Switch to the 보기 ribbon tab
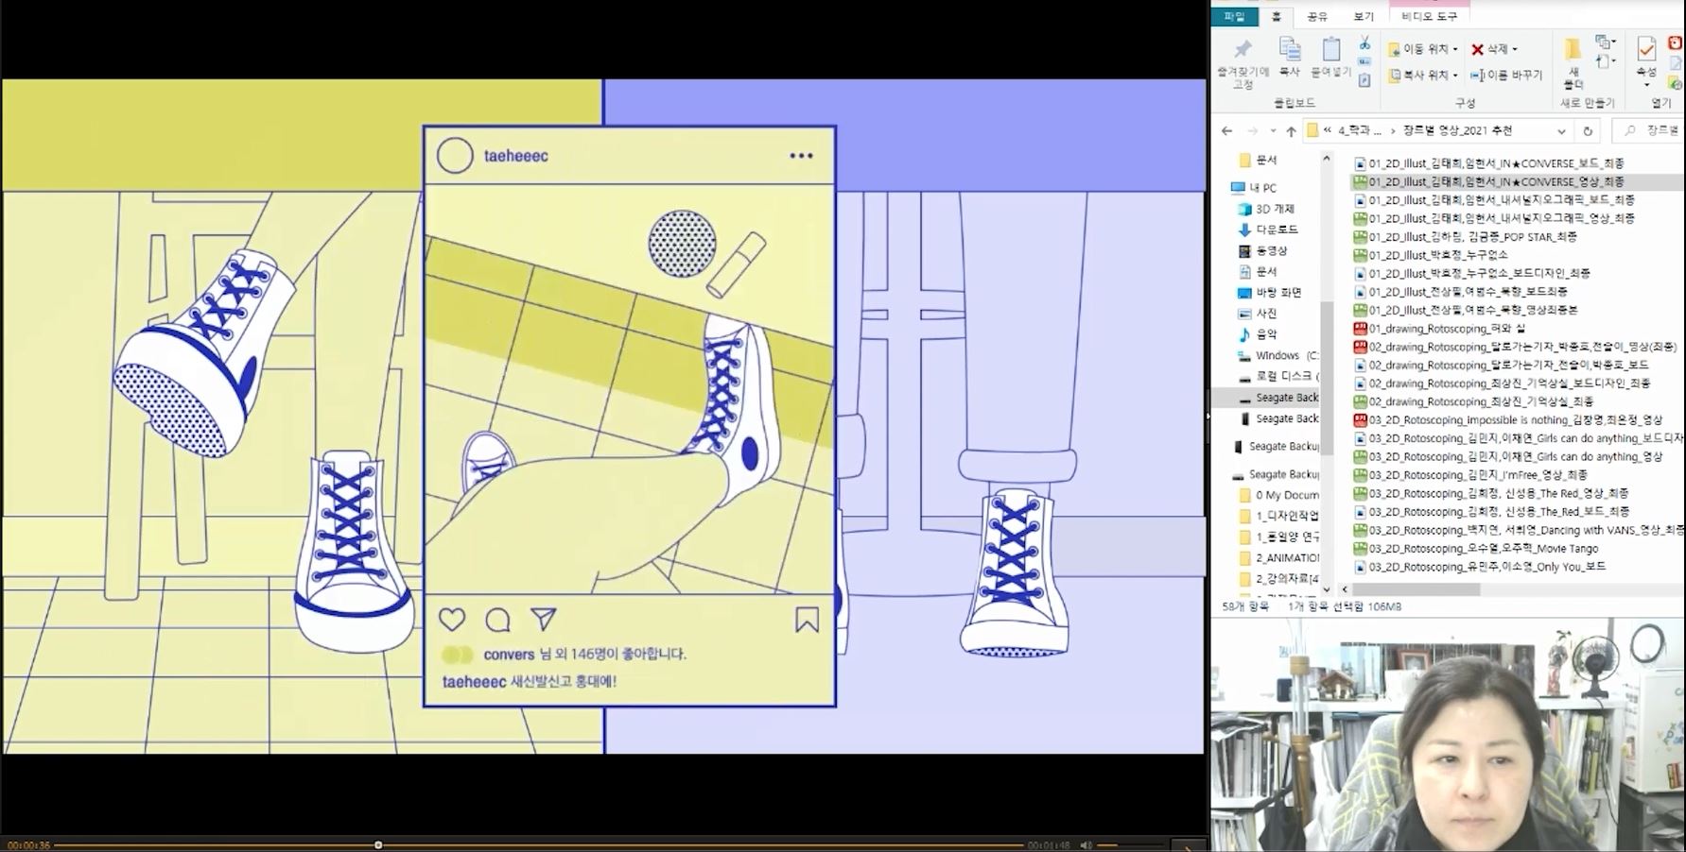The width and height of the screenshot is (1686, 852). point(1363,16)
